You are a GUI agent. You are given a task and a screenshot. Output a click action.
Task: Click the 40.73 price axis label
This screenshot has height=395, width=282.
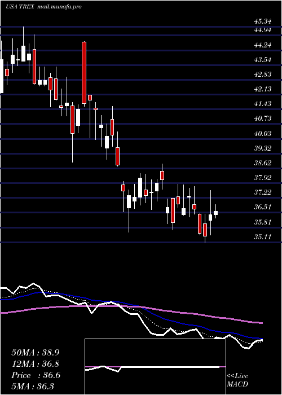coord(263,118)
